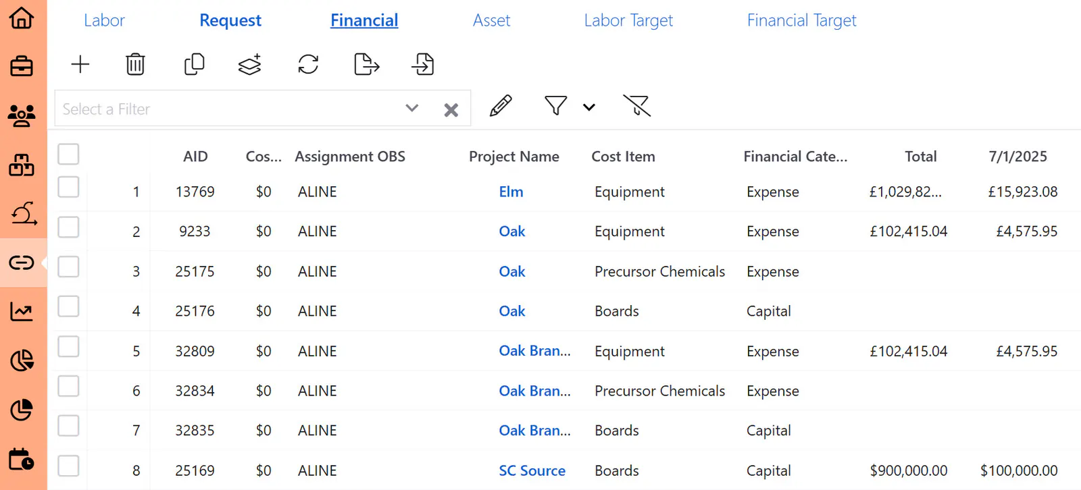Open the people resources icon
The height and width of the screenshot is (490, 1081).
tap(22, 116)
